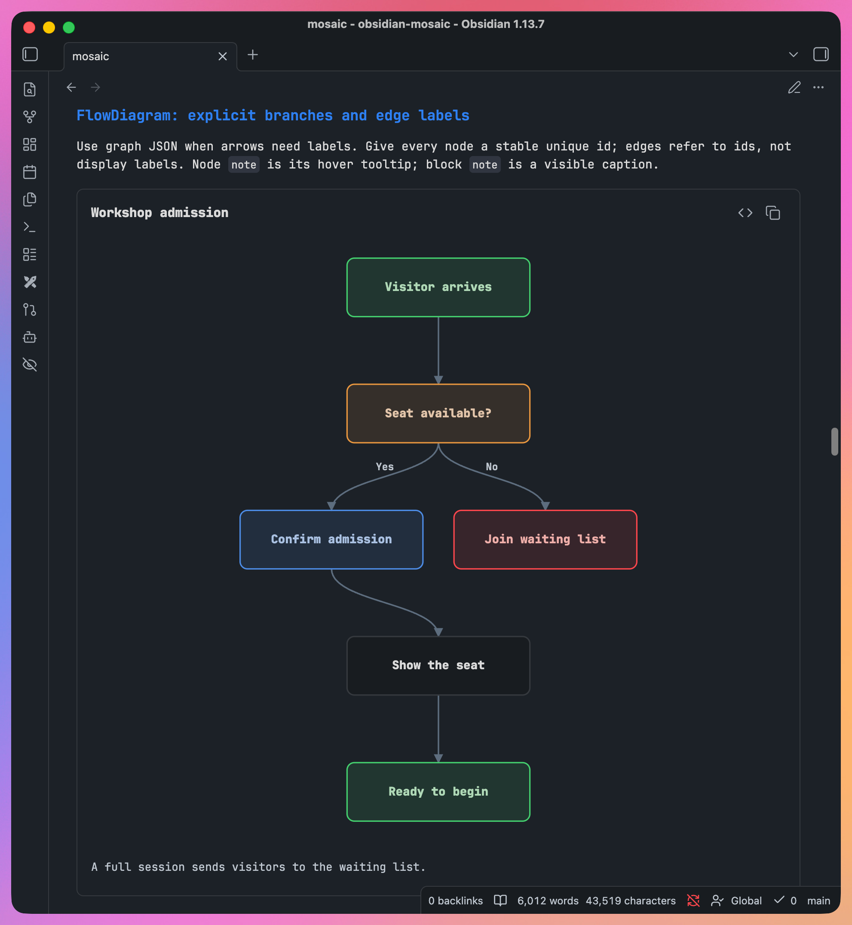Click 43,519 characters status entry
Image resolution: width=852 pixels, height=925 pixels.
click(630, 900)
